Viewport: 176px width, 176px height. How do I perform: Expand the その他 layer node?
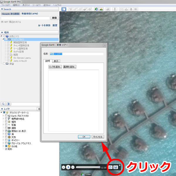(x=3, y=146)
